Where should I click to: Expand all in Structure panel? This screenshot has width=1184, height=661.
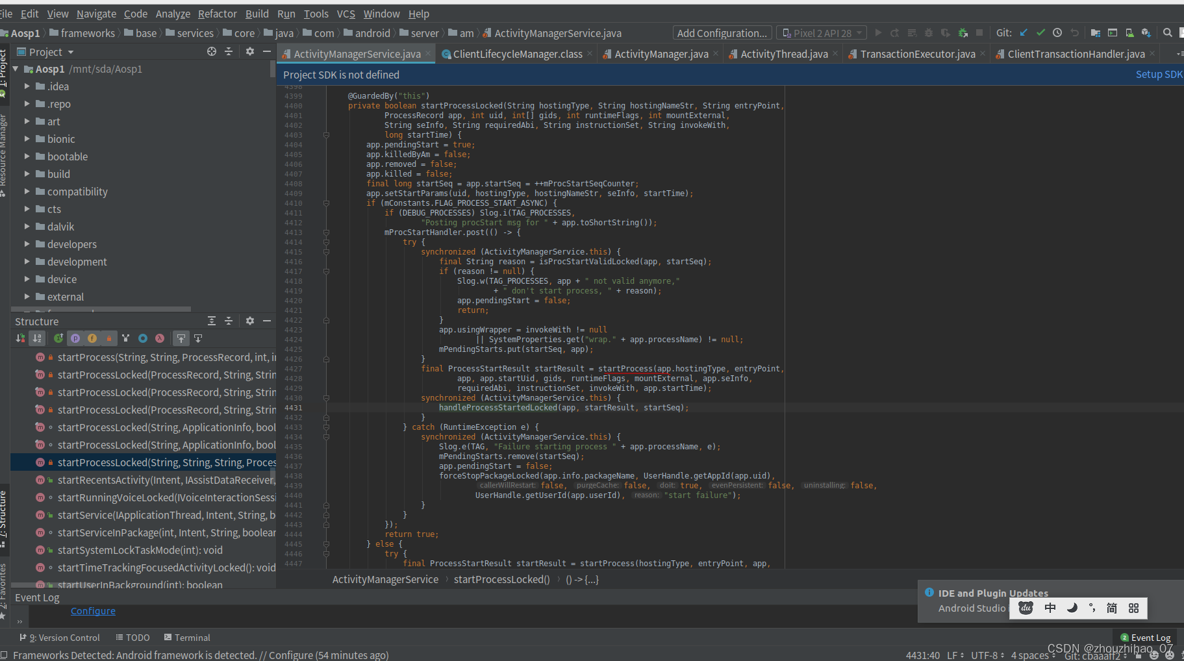coord(211,321)
